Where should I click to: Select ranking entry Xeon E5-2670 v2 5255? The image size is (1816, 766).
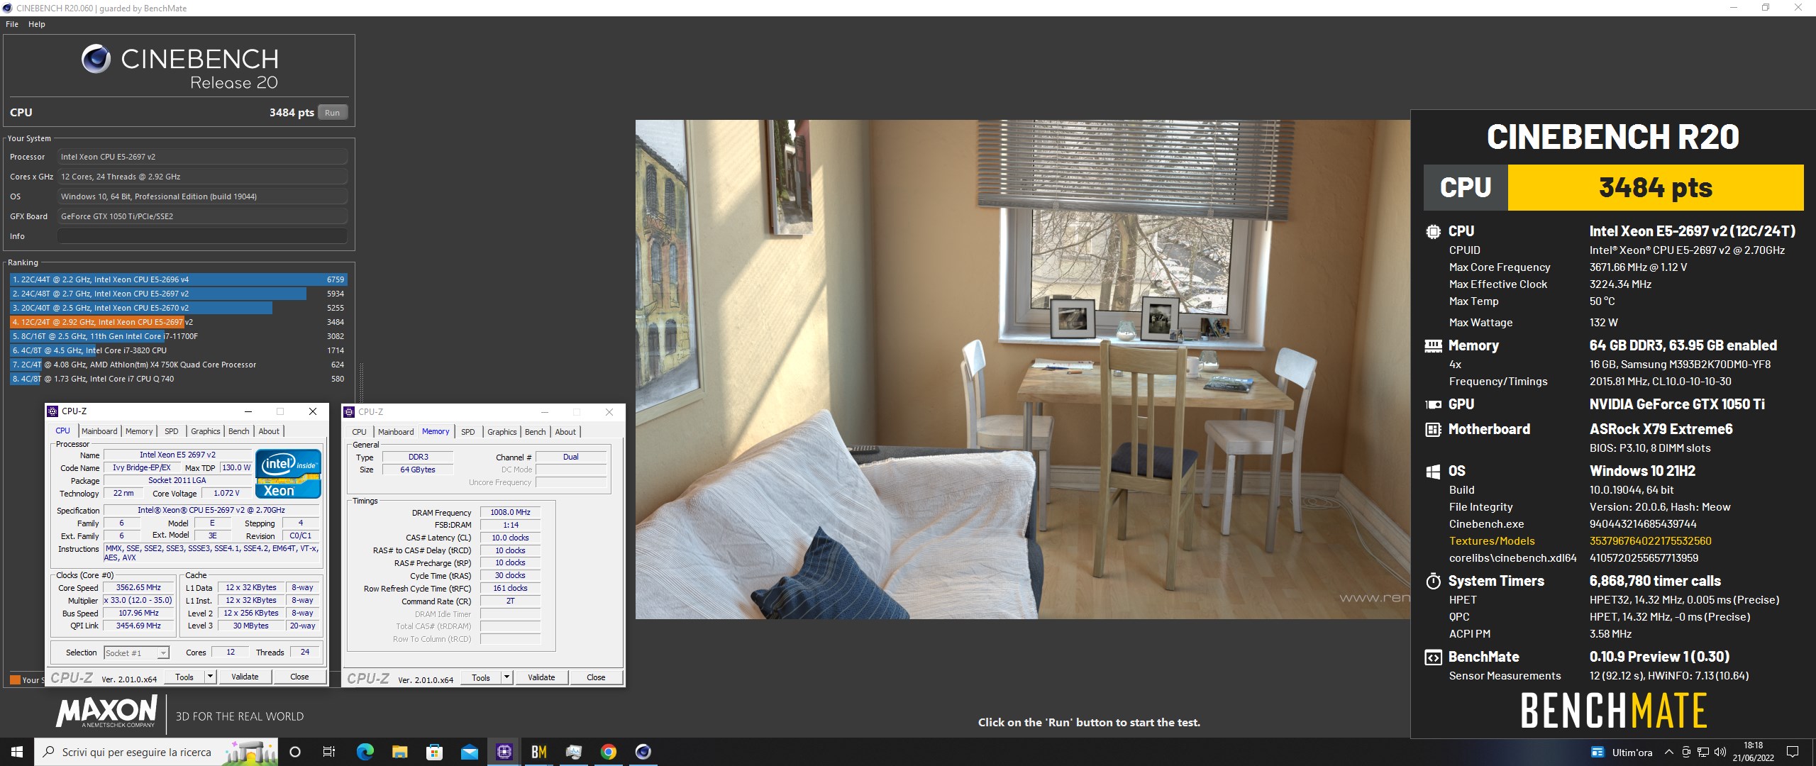pyautogui.click(x=178, y=308)
